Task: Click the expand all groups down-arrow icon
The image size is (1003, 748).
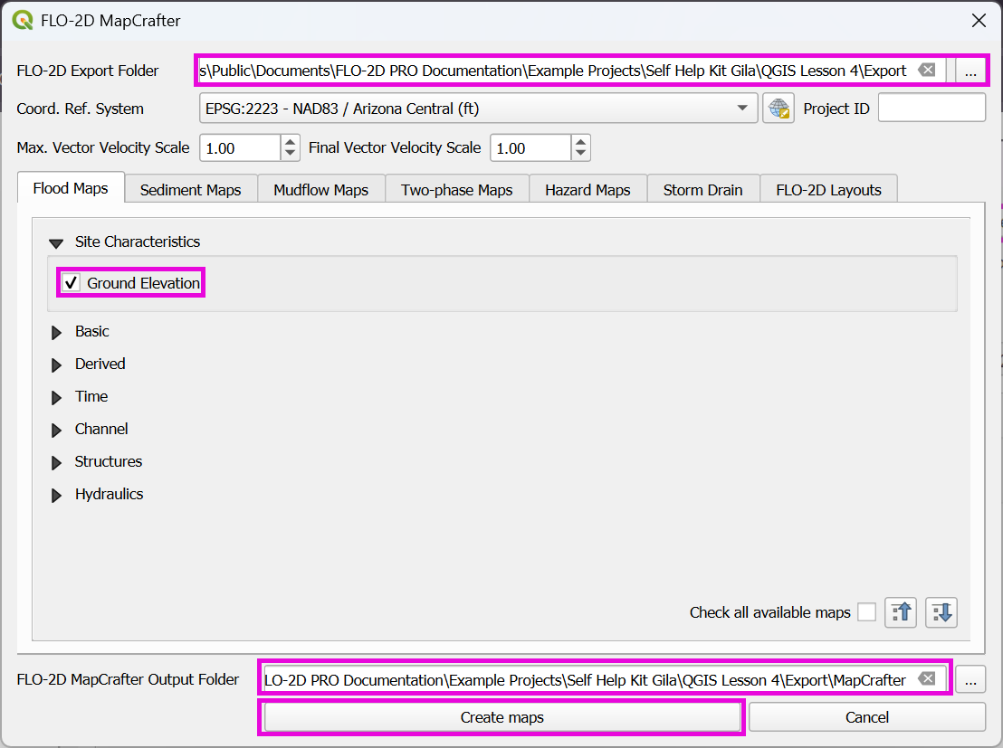Action: click(x=941, y=612)
